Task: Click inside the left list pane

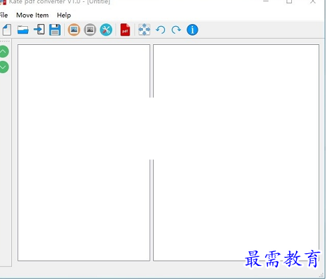Action: coord(84,153)
